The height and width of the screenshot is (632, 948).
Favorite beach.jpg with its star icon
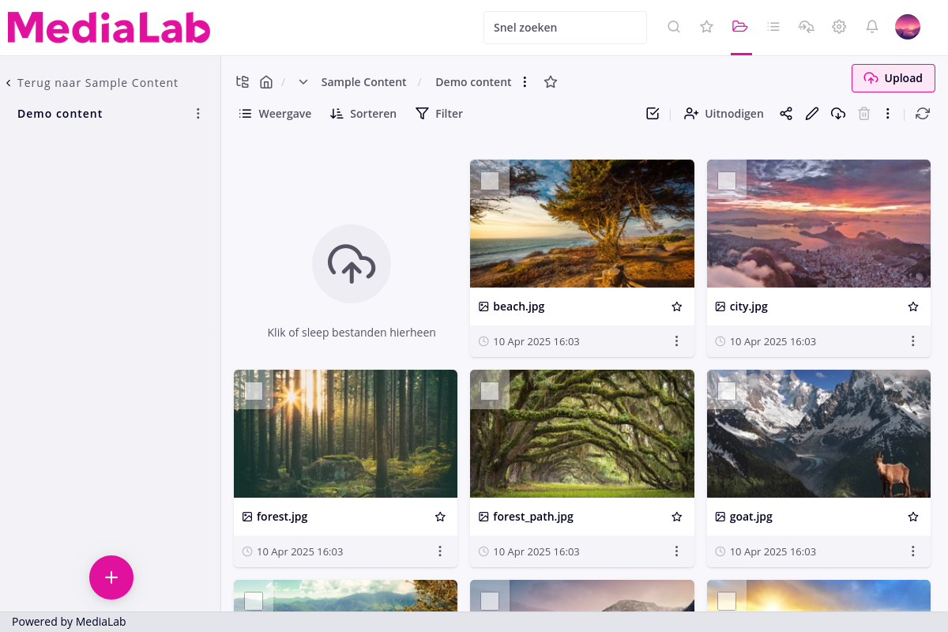[676, 307]
